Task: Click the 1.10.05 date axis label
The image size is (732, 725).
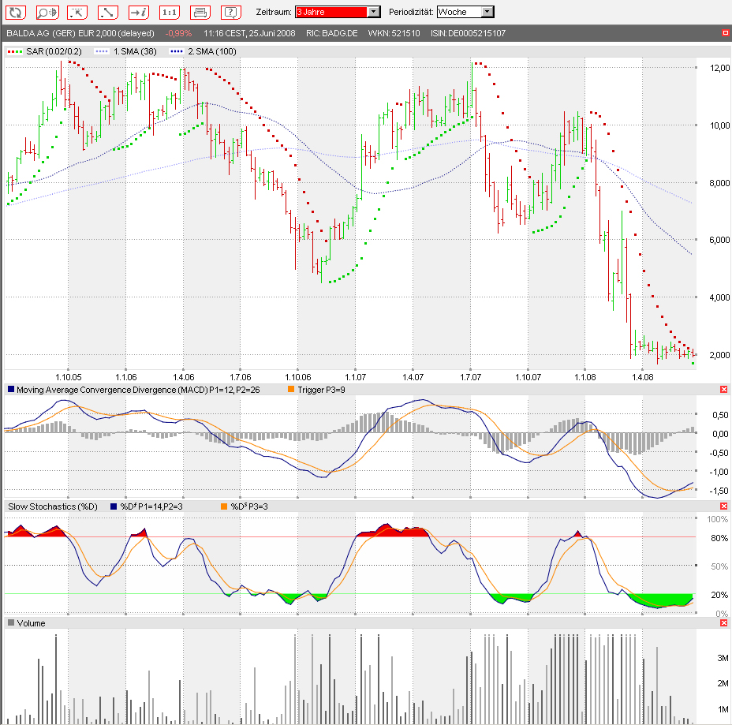Action: (x=69, y=377)
